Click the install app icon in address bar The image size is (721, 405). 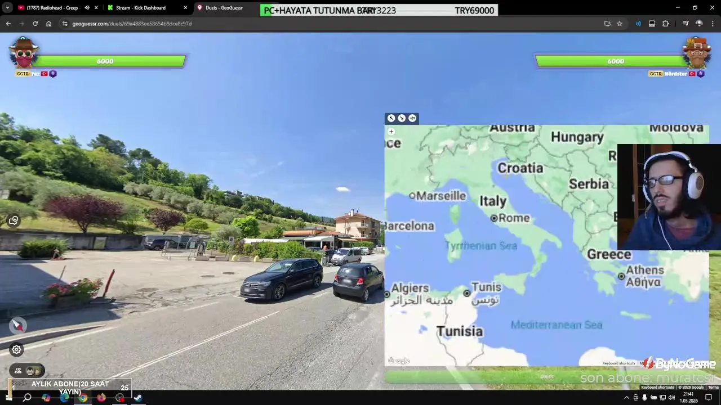click(x=607, y=24)
